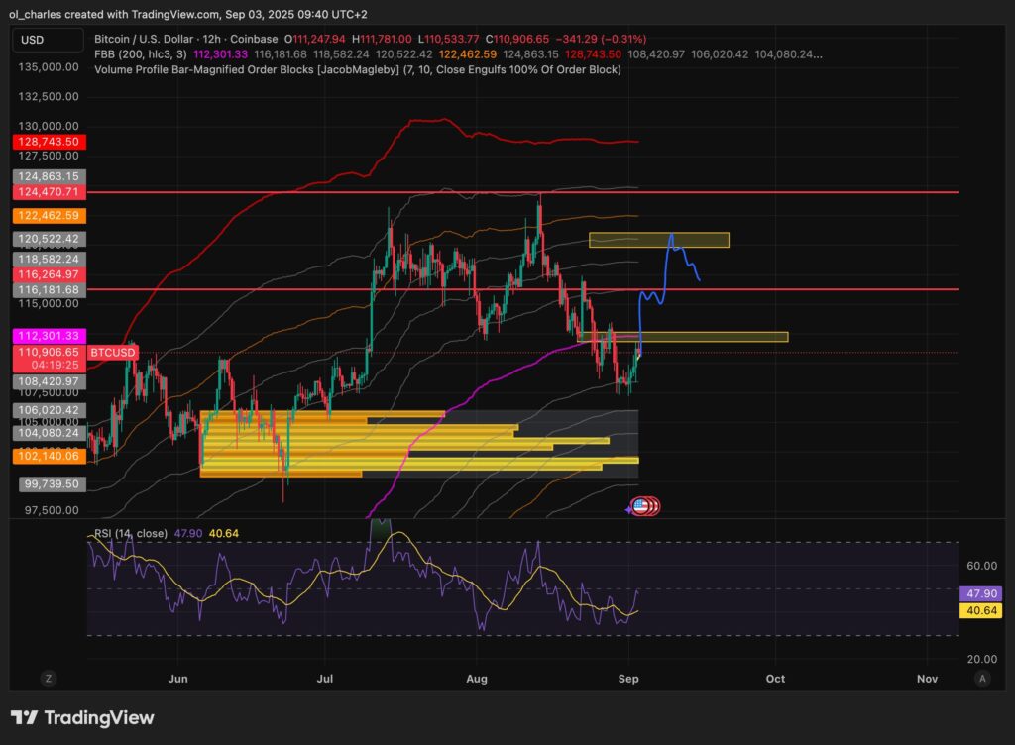Click the A corner icon bottom right of chart
Image resolution: width=1015 pixels, height=745 pixels.
[x=982, y=679]
